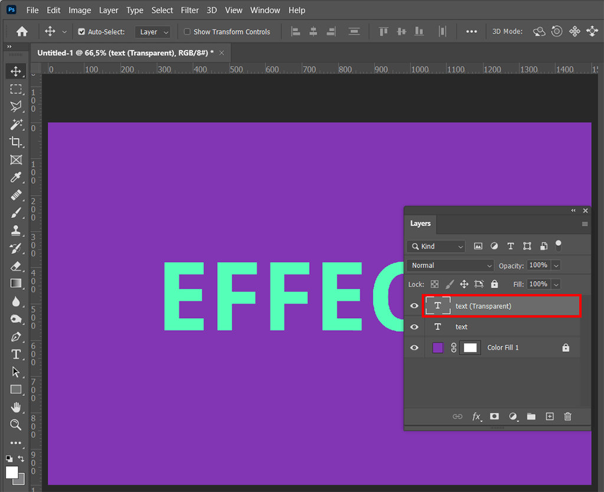Click Align top edges icon
This screenshot has width=604, height=492.
point(383,32)
